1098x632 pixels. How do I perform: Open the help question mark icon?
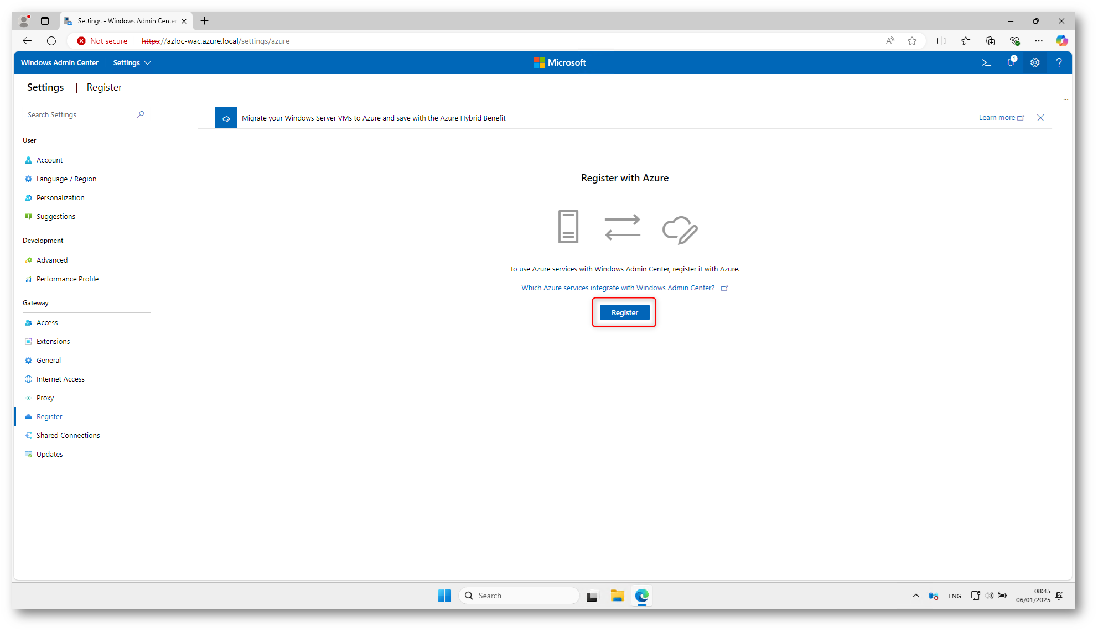coord(1059,63)
